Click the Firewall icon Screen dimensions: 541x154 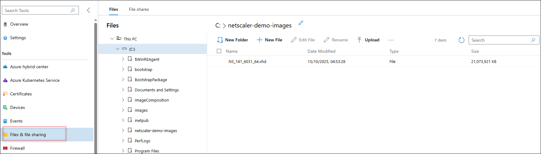(x=5, y=148)
